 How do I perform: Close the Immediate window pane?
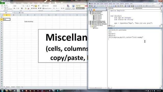click(x=161, y=28)
